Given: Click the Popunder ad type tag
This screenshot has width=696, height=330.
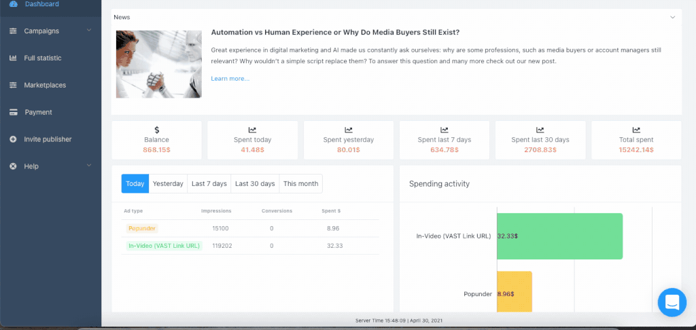Looking at the screenshot, I should pos(142,228).
